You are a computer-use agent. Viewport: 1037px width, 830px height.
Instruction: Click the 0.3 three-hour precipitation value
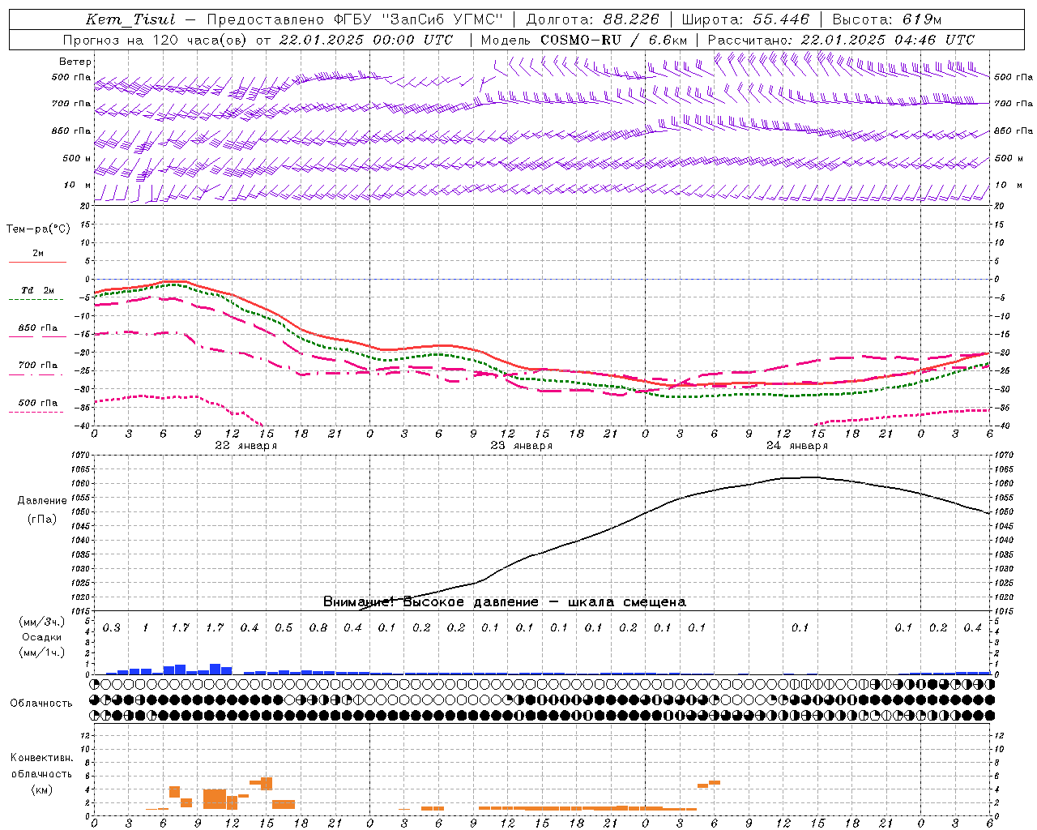tap(112, 627)
